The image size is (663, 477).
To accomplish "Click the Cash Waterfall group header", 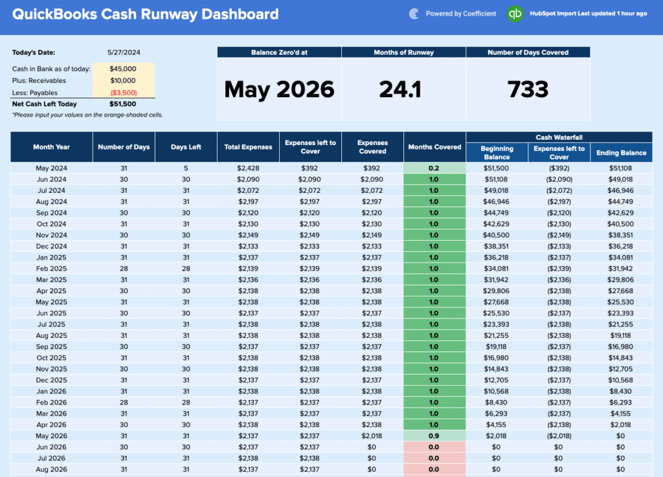I will coord(559,137).
